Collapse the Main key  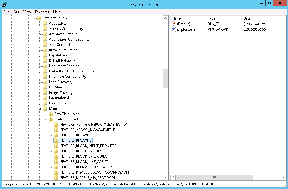coord(40,109)
